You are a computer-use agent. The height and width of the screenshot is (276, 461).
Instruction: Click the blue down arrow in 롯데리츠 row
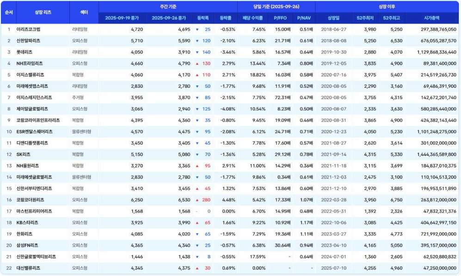pos(197,52)
